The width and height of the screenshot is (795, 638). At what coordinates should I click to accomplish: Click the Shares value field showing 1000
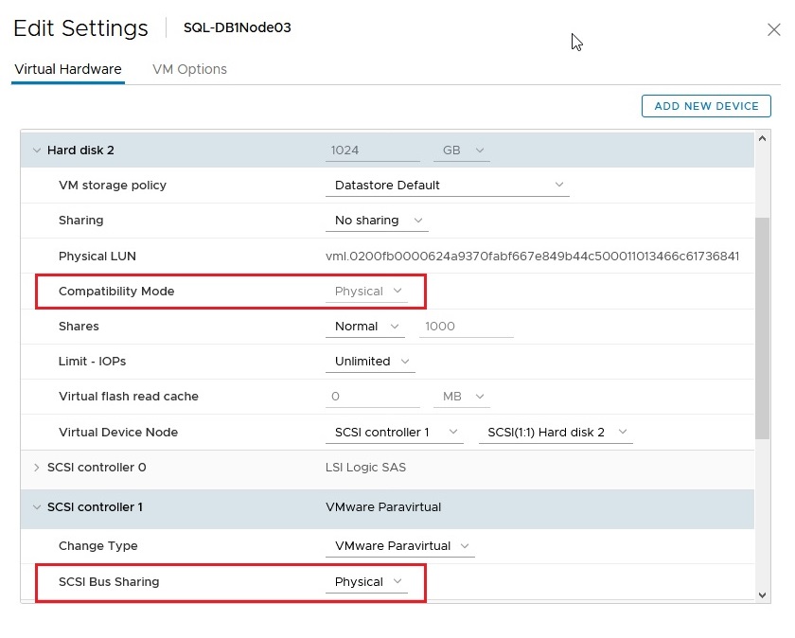467,327
